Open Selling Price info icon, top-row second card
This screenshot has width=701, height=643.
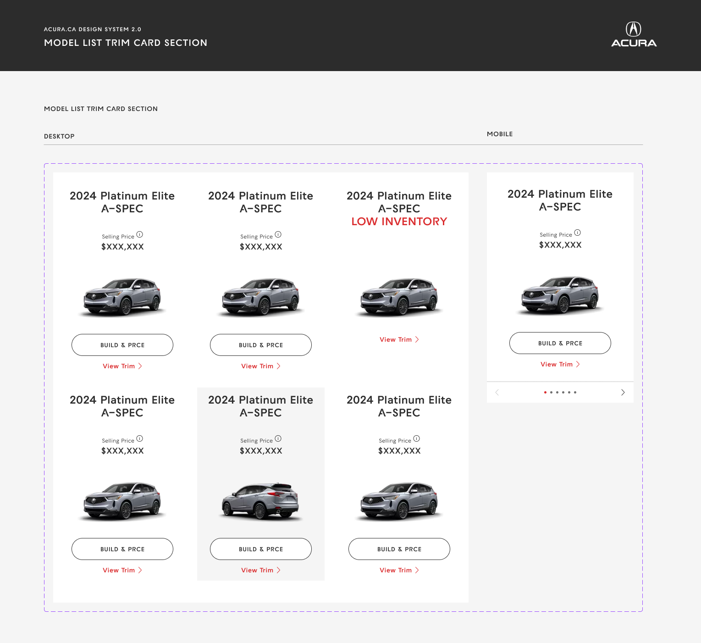click(278, 234)
